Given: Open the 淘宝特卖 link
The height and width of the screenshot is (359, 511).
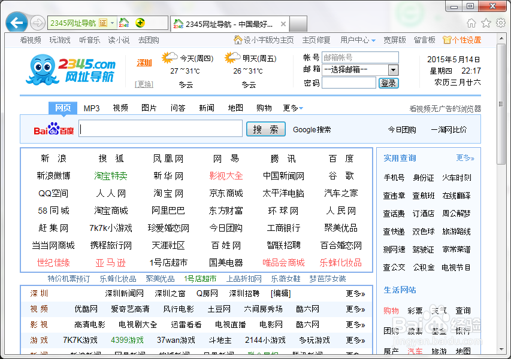Looking at the screenshot, I should pos(111,176).
